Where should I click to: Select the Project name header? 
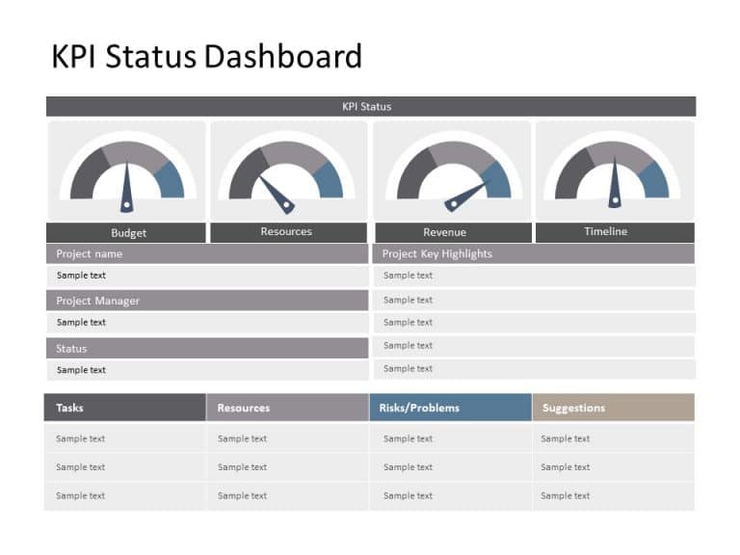coord(207,254)
